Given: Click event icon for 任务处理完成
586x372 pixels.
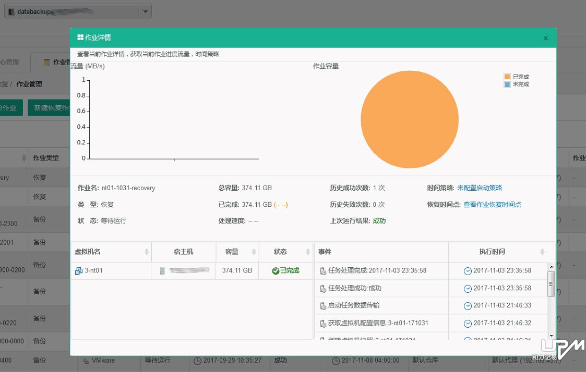Looking at the screenshot, I should tap(323, 271).
